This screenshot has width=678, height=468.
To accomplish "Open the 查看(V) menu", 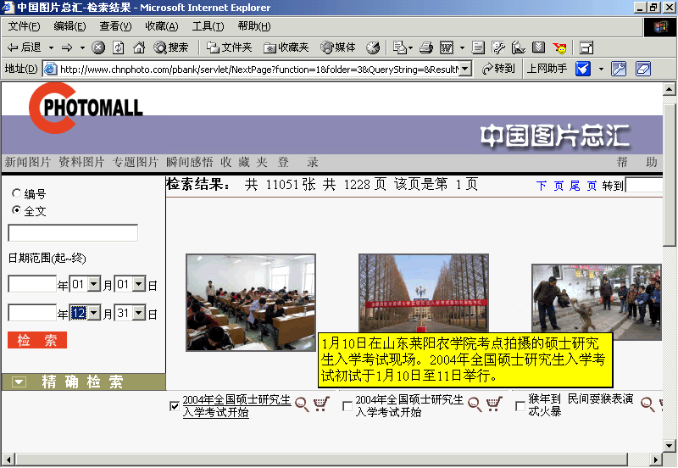I will tap(115, 26).
